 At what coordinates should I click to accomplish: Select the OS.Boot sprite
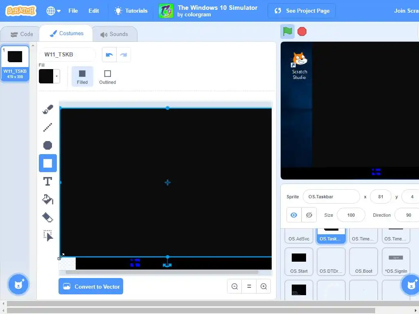coord(363,262)
